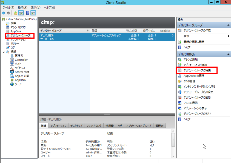The width and height of the screenshot is (231, 163).
Task: Click アプリケーションの表示 action
Action: [195, 108]
